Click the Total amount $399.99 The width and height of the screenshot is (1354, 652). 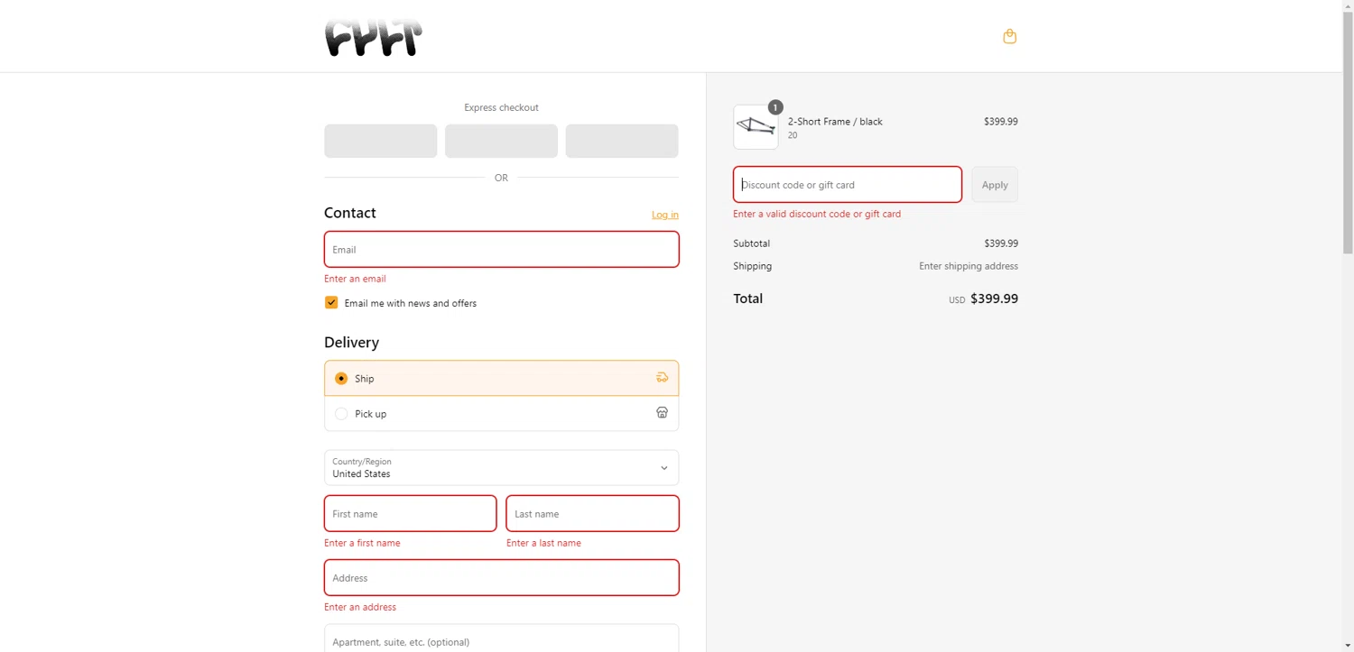[994, 298]
